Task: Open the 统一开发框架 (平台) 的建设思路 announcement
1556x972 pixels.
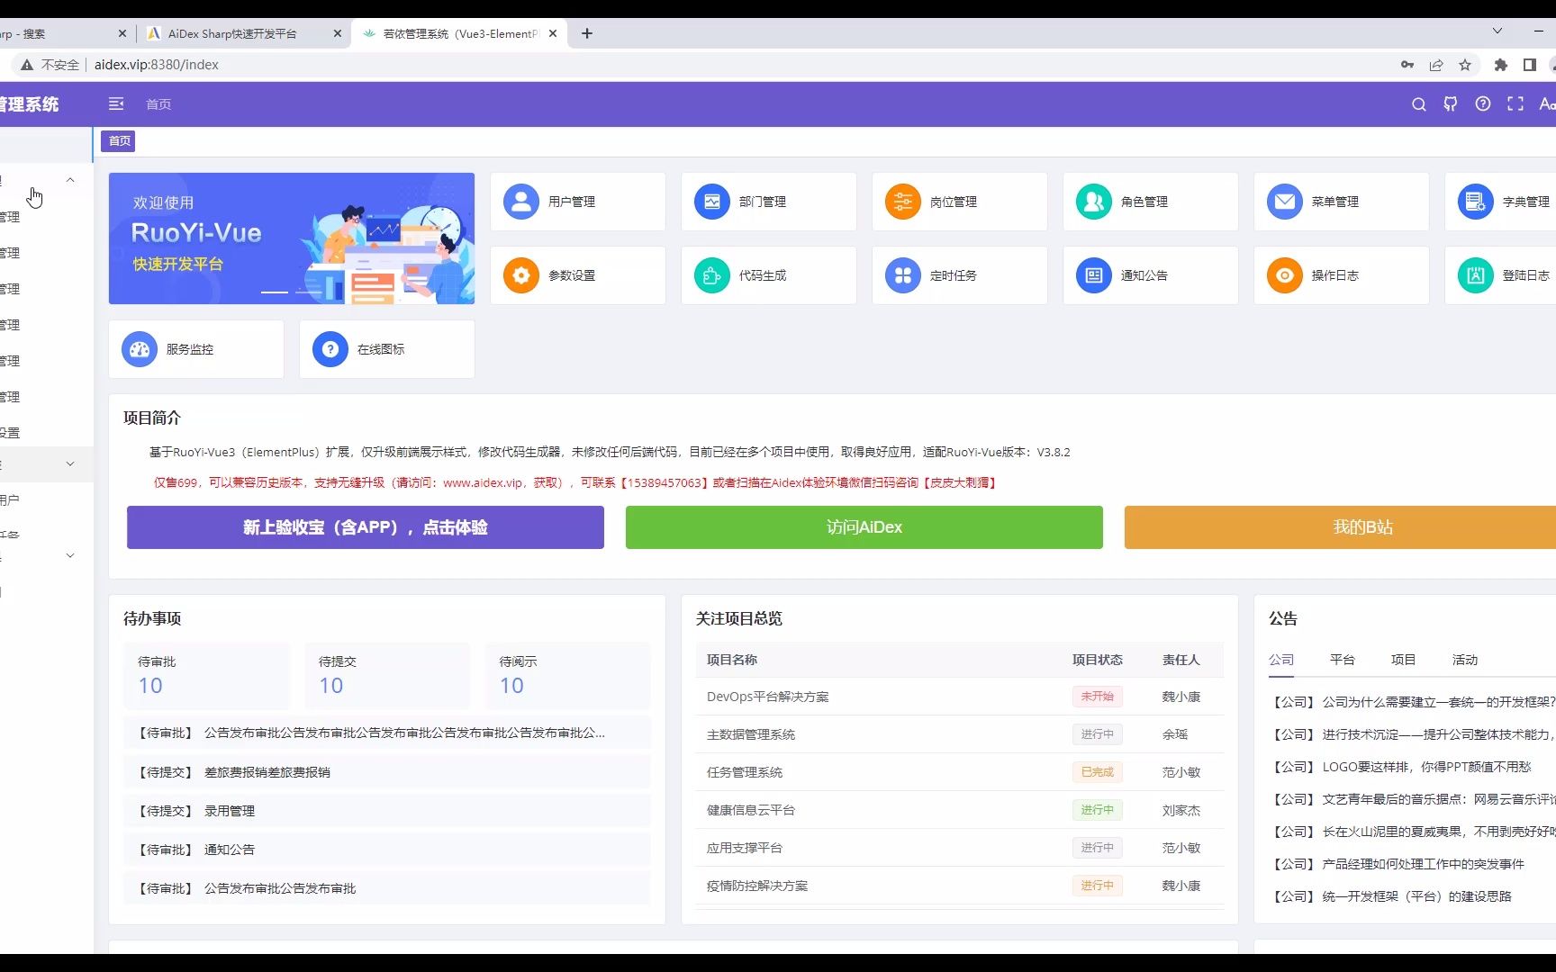Action: point(1391,896)
